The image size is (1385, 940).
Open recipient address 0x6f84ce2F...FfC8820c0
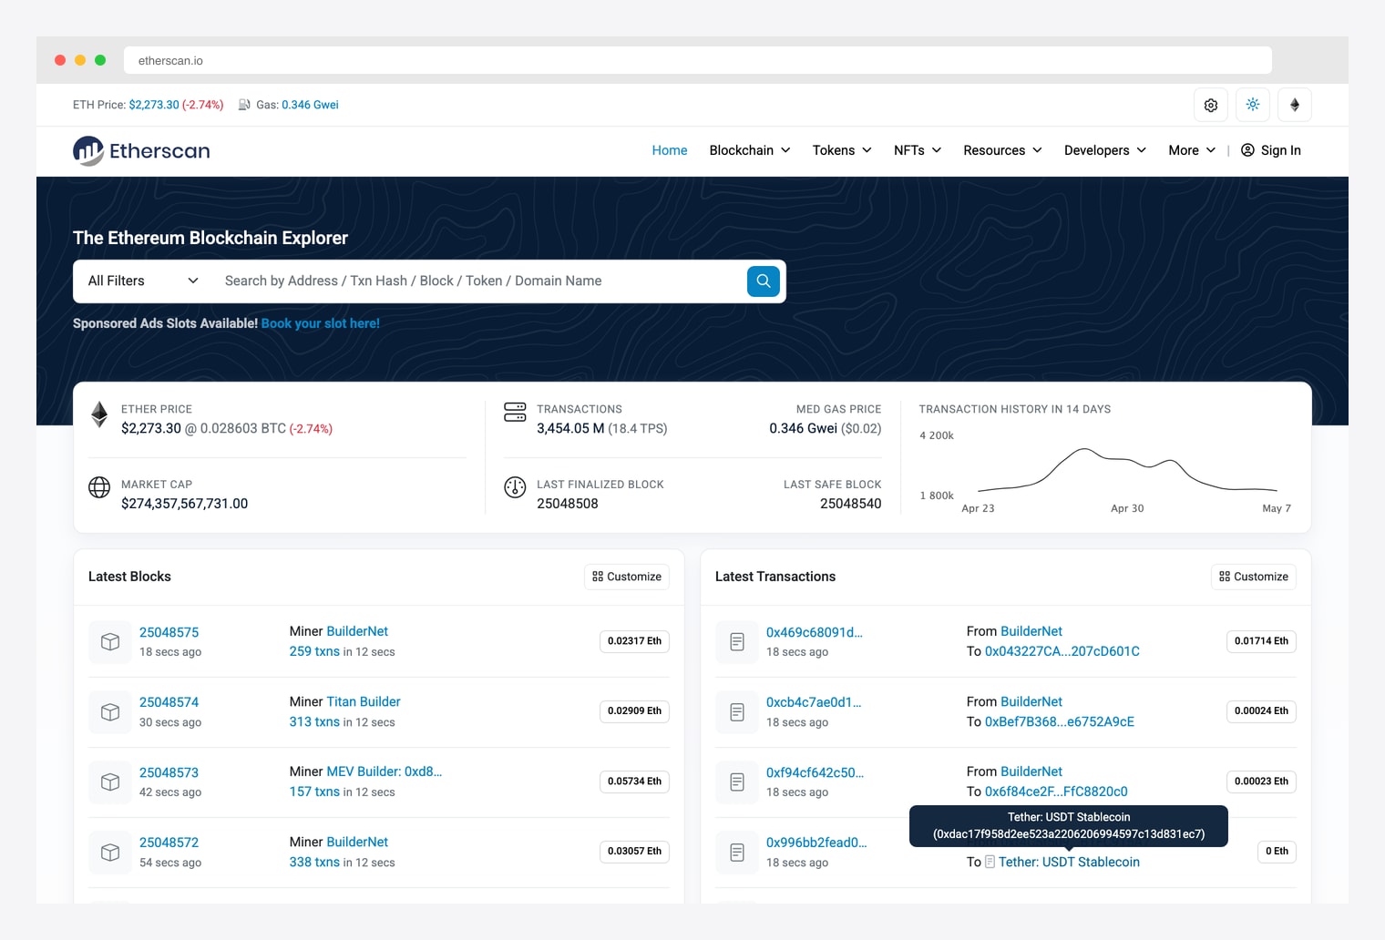[x=1056, y=792]
